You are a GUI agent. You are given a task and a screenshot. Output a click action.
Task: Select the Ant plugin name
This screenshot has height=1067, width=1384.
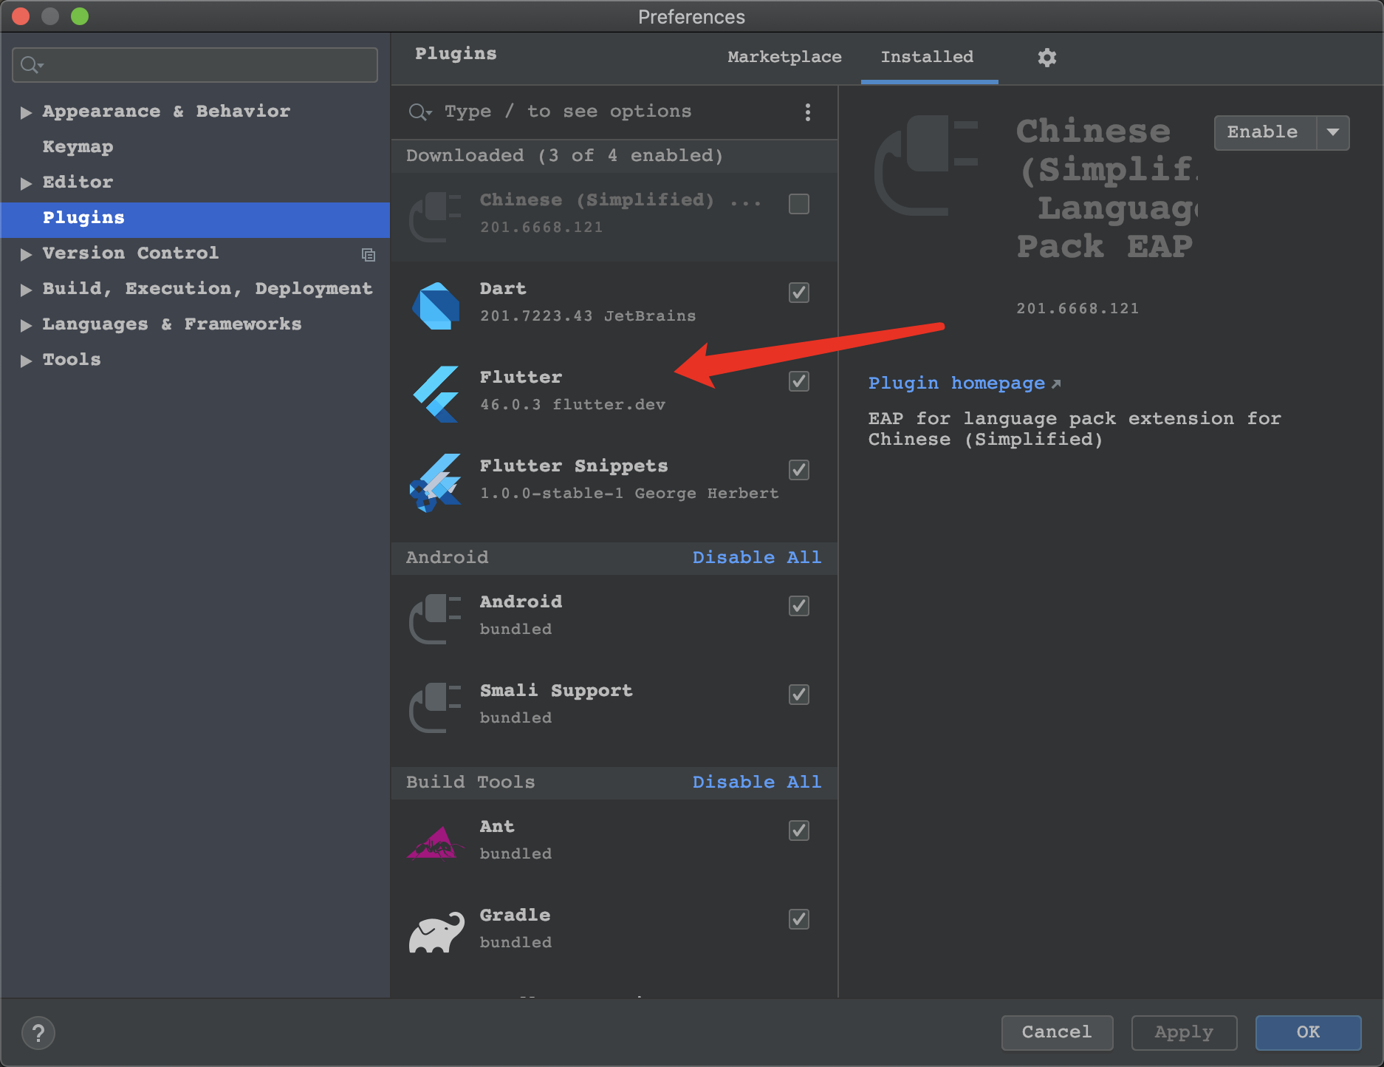pos(497,827)
